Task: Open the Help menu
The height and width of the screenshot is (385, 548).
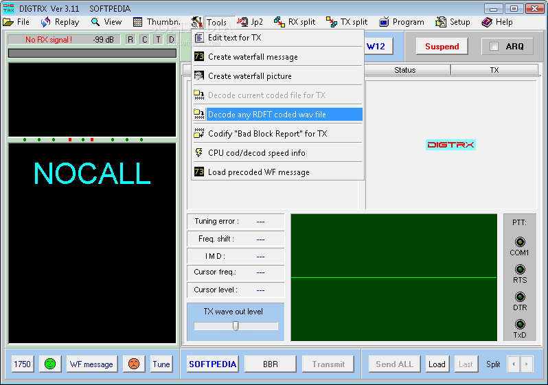Action: click(x=497, y=22)
